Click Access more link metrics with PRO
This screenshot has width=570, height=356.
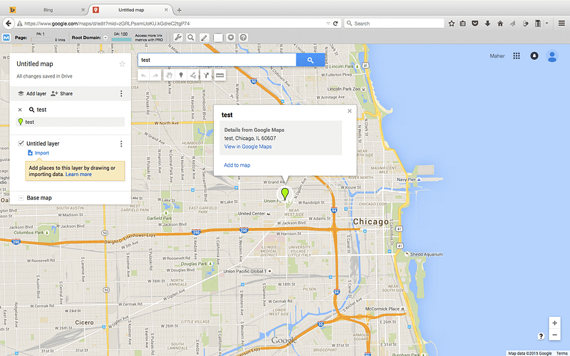[x=149, y=38]
